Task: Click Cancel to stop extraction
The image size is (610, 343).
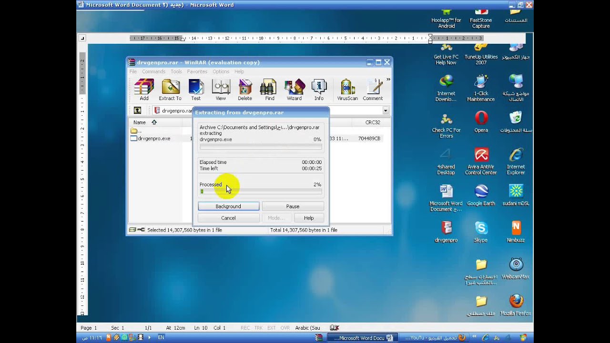Action: point(228,218)
